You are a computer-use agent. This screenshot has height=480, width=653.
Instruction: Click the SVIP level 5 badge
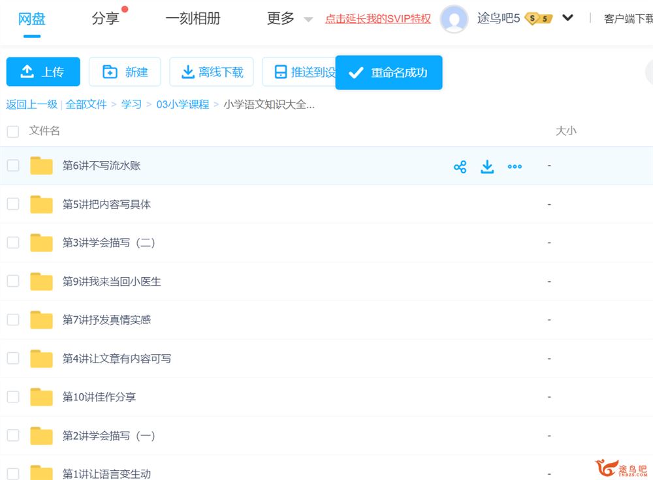click(539, 19)
